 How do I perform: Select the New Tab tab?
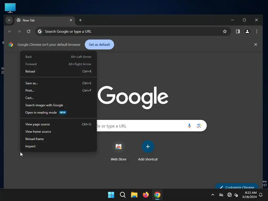click(x=45, y=20)
